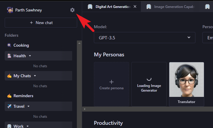Click the airplane icon beside Travel
Screen dimensions: 213x128
(9, 106)
